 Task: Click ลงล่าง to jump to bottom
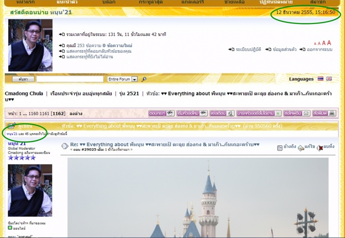point(76,114)
